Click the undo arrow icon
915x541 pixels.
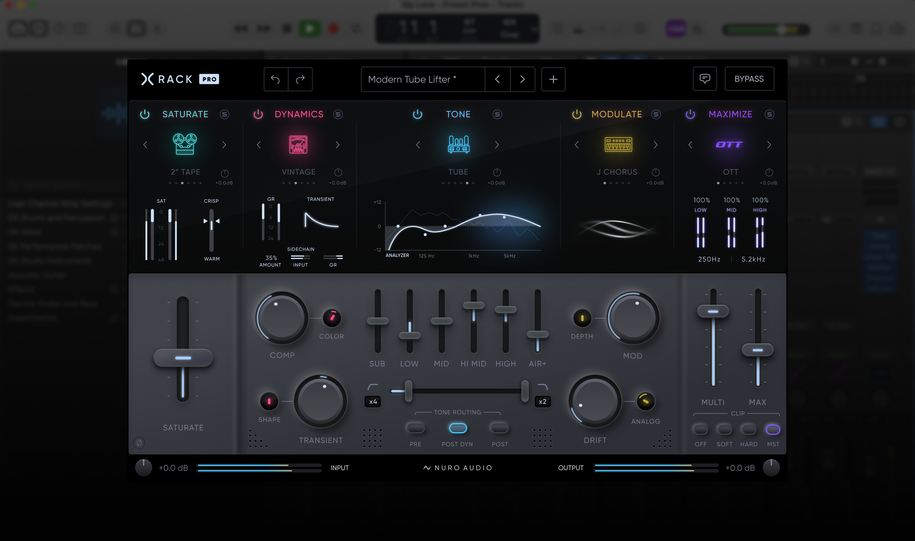(276, 79)
